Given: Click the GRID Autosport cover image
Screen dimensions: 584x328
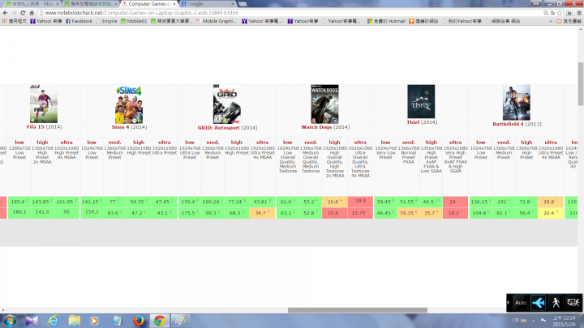Looking at the screenshot, I should (x=227, y=104).
